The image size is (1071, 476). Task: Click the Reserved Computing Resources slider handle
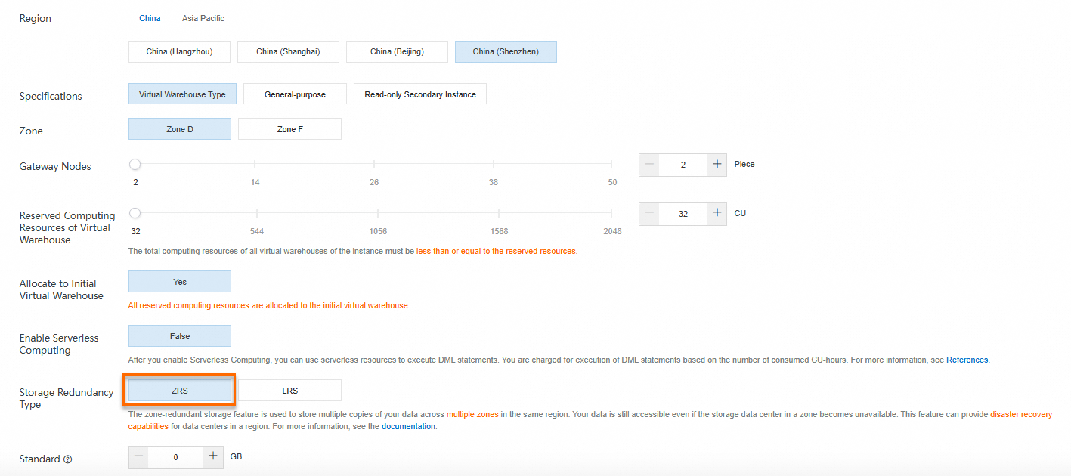pyautogui.click(x=135, y=213)
